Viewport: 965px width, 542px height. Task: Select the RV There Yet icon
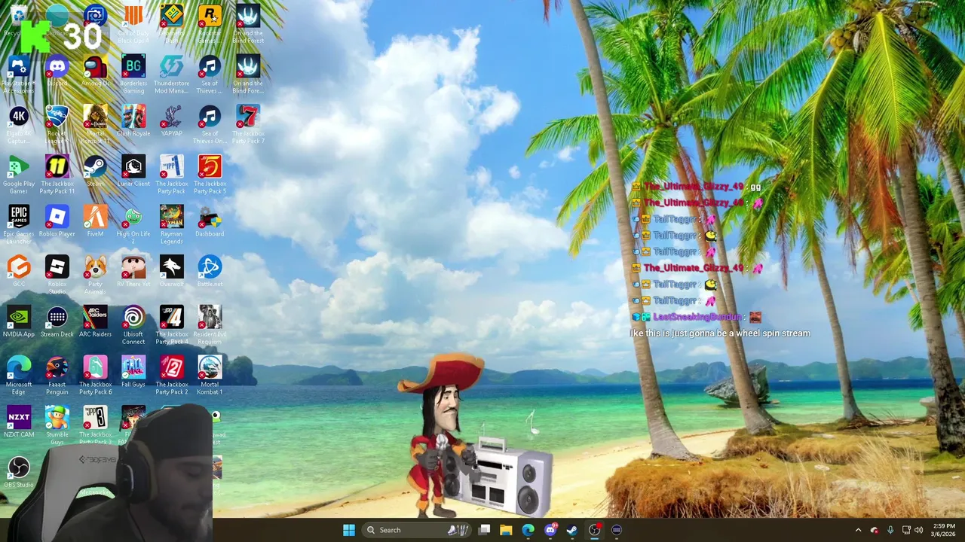click(x=133, y=271)
